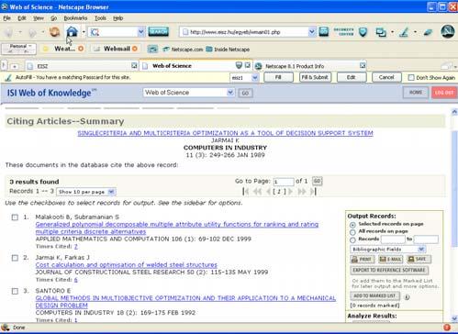The width and height of the screenshot is (458, 334).
Task: Click the alert icon in the status bar
Action: coord(447,328)
